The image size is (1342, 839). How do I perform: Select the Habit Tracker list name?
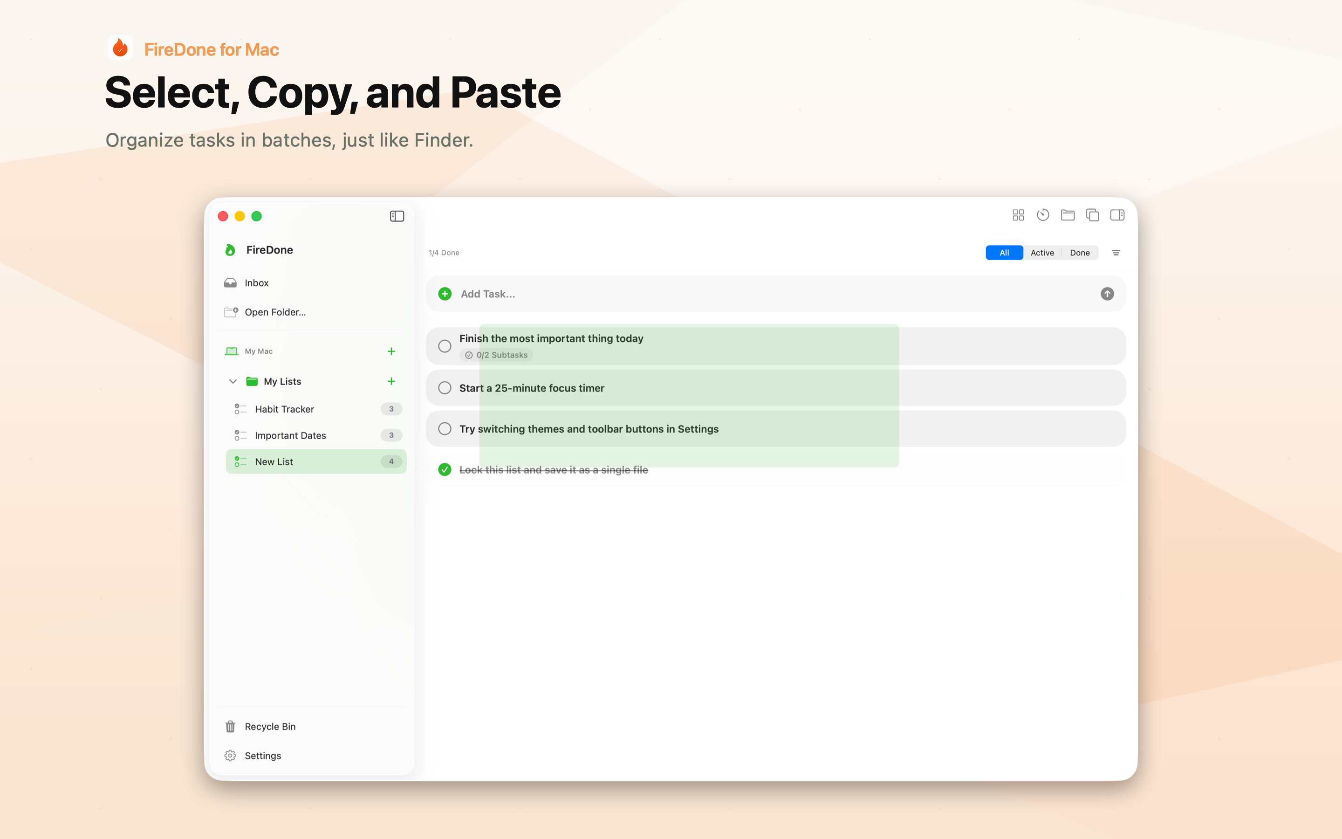pyautogui.click(x=285, y=409)
